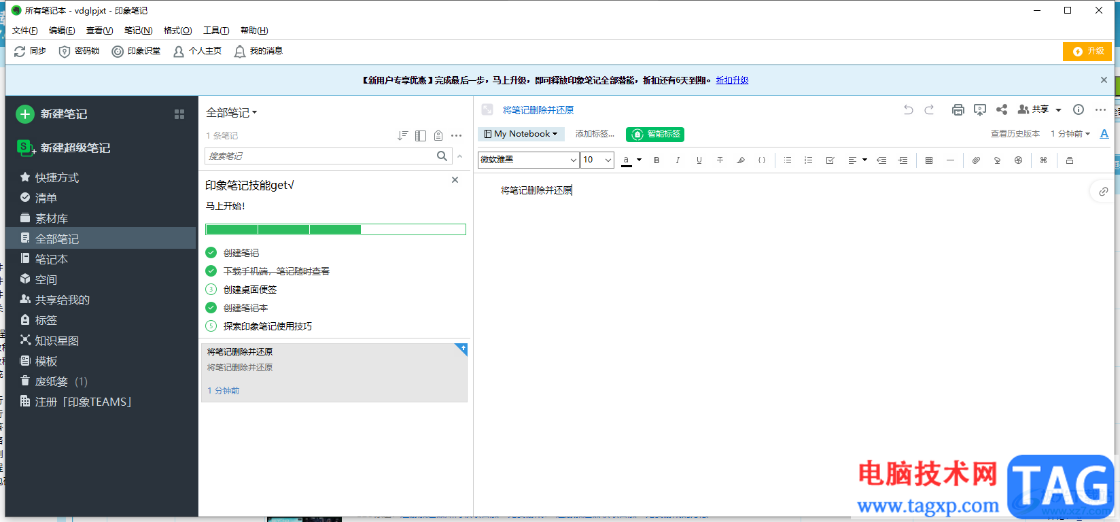Open the 全部笔记 dropdown
The height and width of the screenshot is (522, 1120).
point(232,113)
